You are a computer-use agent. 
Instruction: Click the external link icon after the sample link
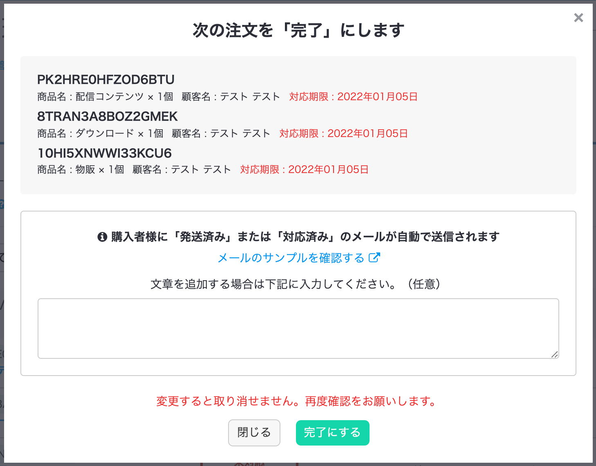[374, 257]
